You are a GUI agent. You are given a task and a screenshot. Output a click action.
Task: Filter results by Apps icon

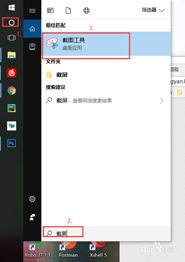(x=50, y=11)
